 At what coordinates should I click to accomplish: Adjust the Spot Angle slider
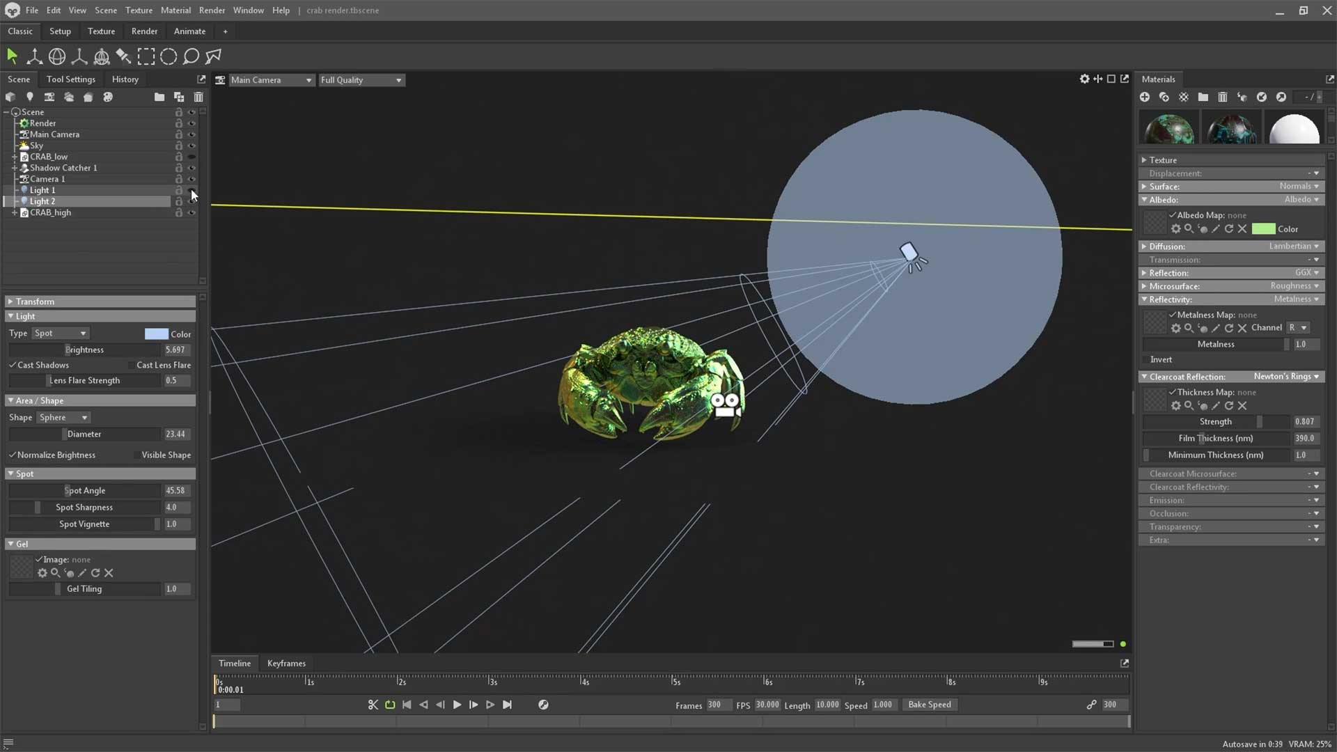[85, 490]
